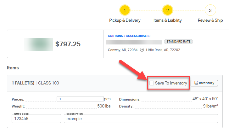Click the blurred carrier logo
Viewport: 229px width, 134px height.
tap(38, 44)
